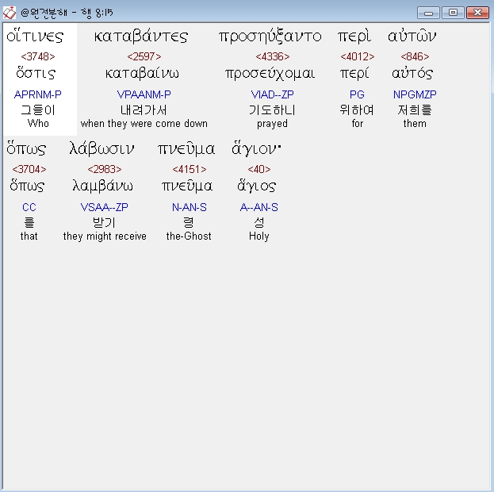Select the Greek word ἅγιον
This screenshot has width=494, height=492.
coord(256,148)
